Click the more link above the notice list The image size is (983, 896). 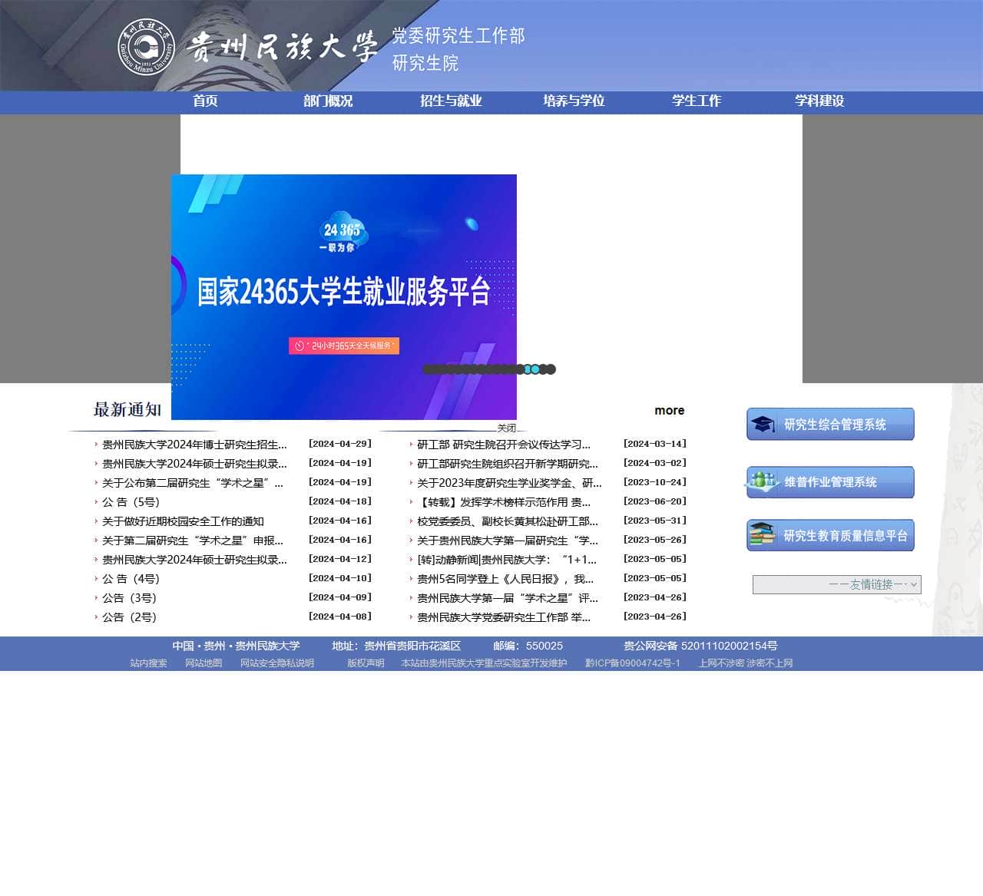coord(669,410)
